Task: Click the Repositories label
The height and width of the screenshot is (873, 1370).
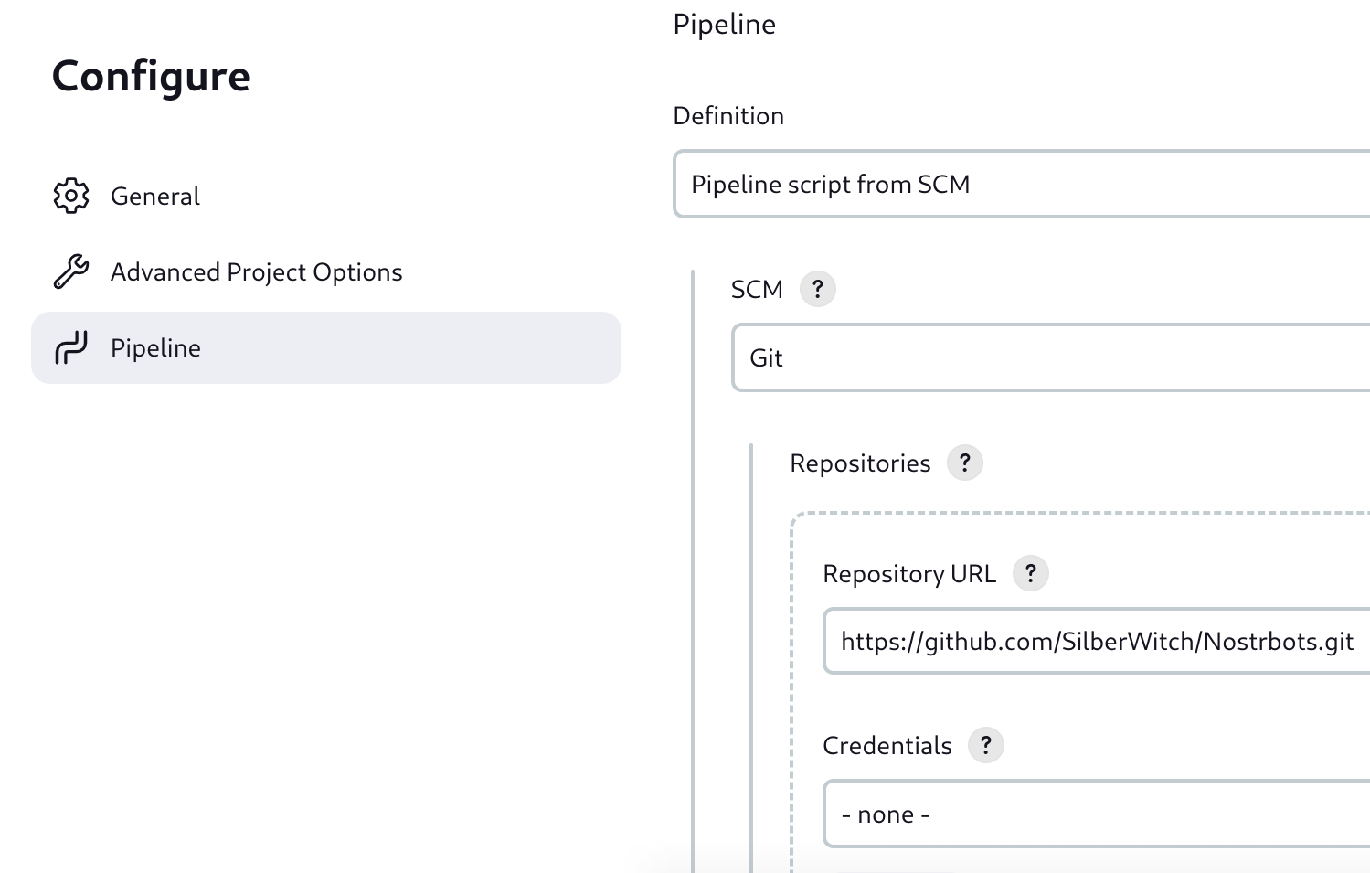Action: (x=860, y=463)
